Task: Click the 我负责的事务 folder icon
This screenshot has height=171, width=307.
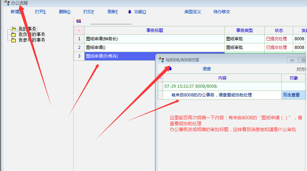Action: 14,35
